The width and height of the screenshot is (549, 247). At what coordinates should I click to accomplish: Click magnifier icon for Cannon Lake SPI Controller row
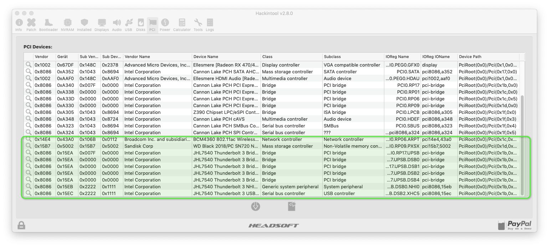29,132
